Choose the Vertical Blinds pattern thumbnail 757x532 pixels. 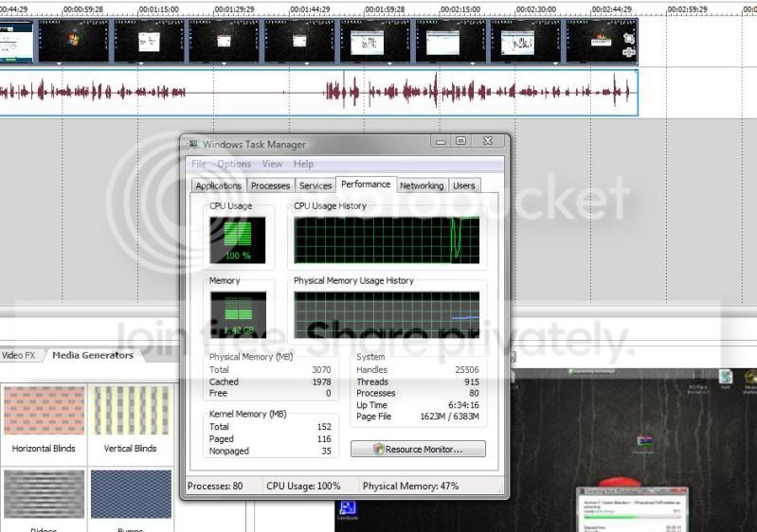point(131,411)
